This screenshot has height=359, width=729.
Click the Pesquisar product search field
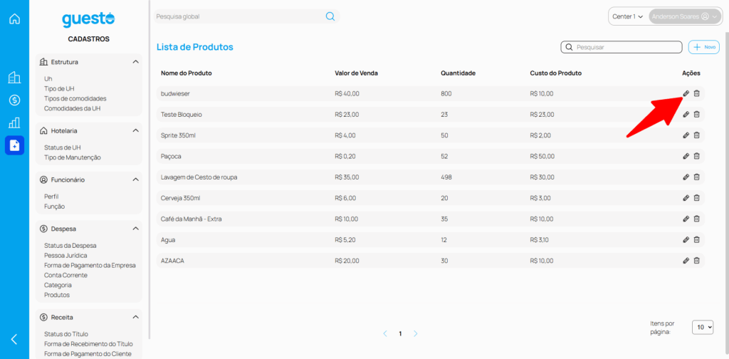point(626,47)
